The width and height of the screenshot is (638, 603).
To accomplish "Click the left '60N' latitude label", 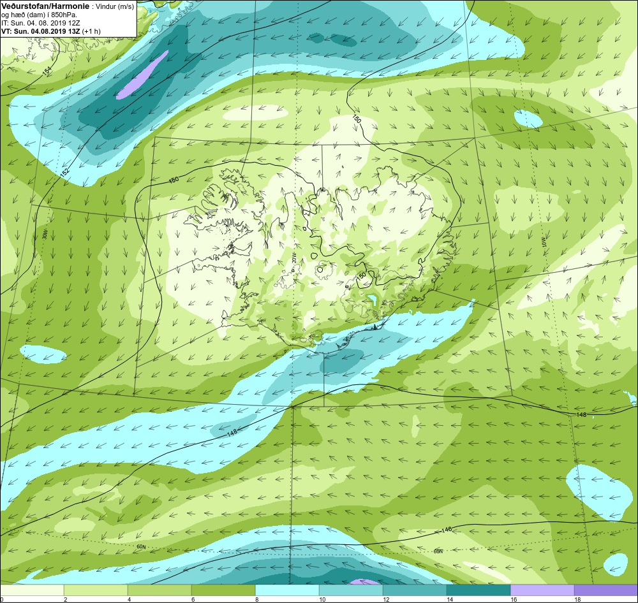I will [x=141, y=546].
